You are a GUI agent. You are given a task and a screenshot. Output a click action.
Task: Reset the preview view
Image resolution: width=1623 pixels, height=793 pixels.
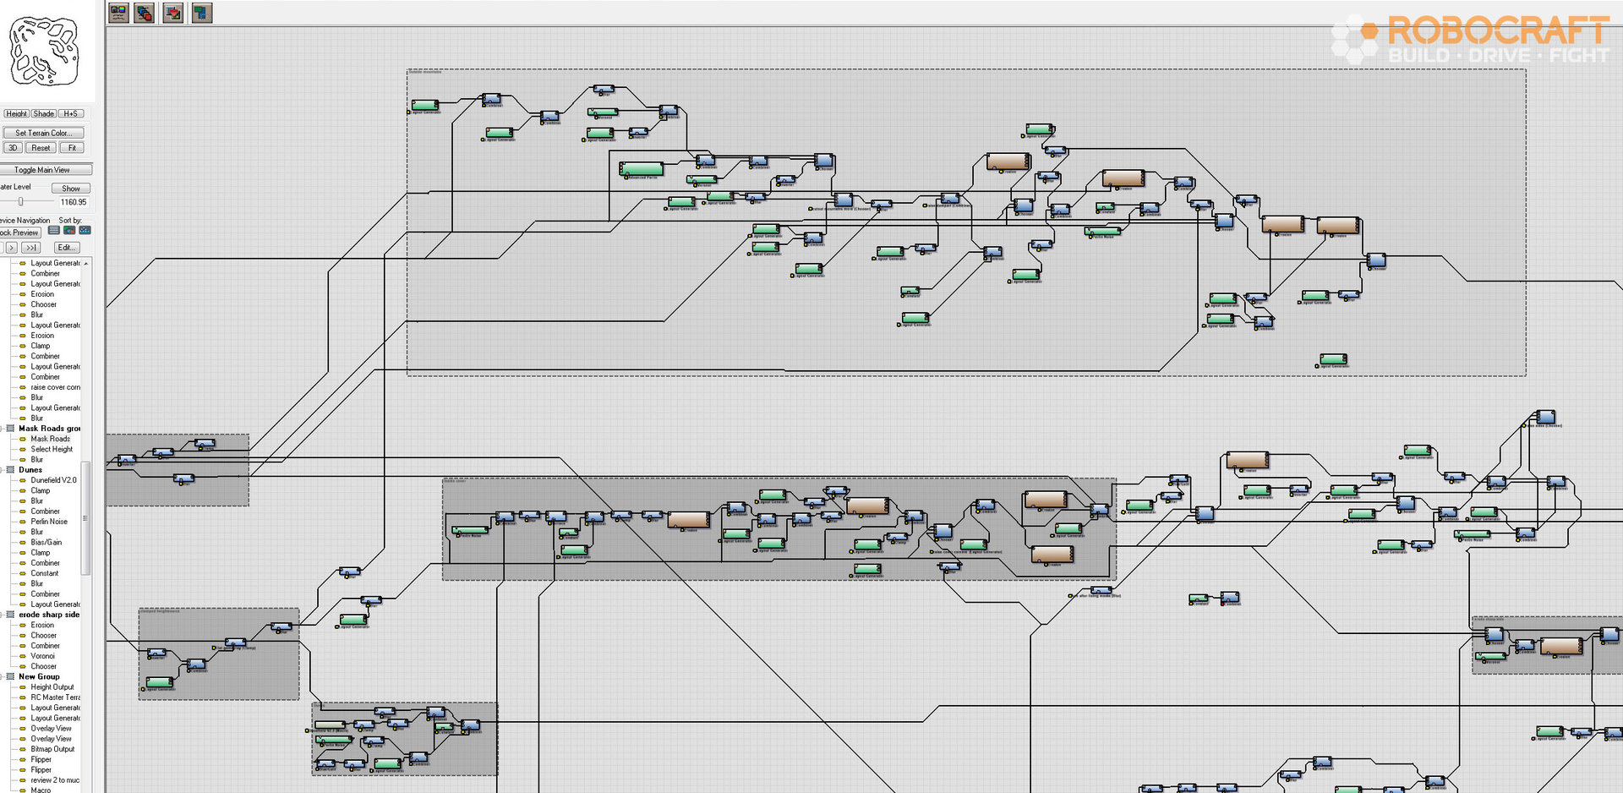[x=41, y=148]
